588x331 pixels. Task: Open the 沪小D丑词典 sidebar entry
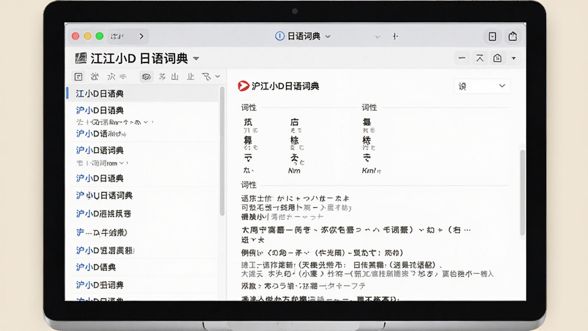click(100, 285)
